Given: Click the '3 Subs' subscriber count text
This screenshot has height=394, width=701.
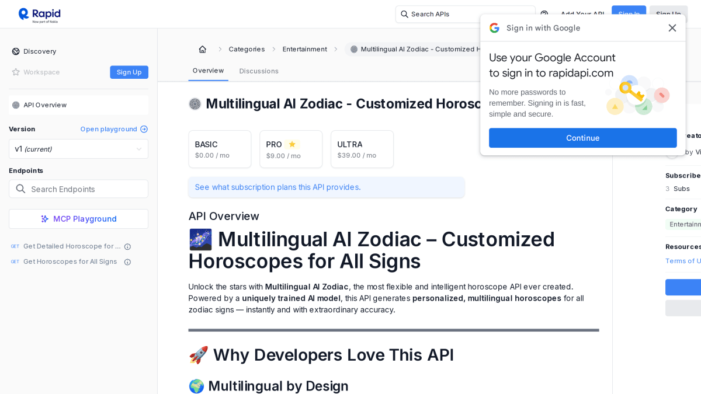Looking at the screenshot, I should point(678,189).
